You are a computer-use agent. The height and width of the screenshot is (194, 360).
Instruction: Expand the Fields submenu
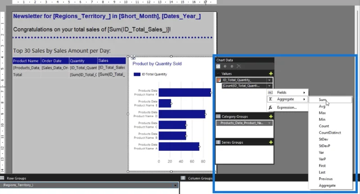(288, 93)
